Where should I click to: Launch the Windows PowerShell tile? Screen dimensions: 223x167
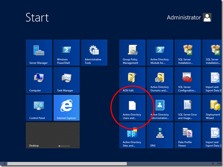click(x=67, y=52)
